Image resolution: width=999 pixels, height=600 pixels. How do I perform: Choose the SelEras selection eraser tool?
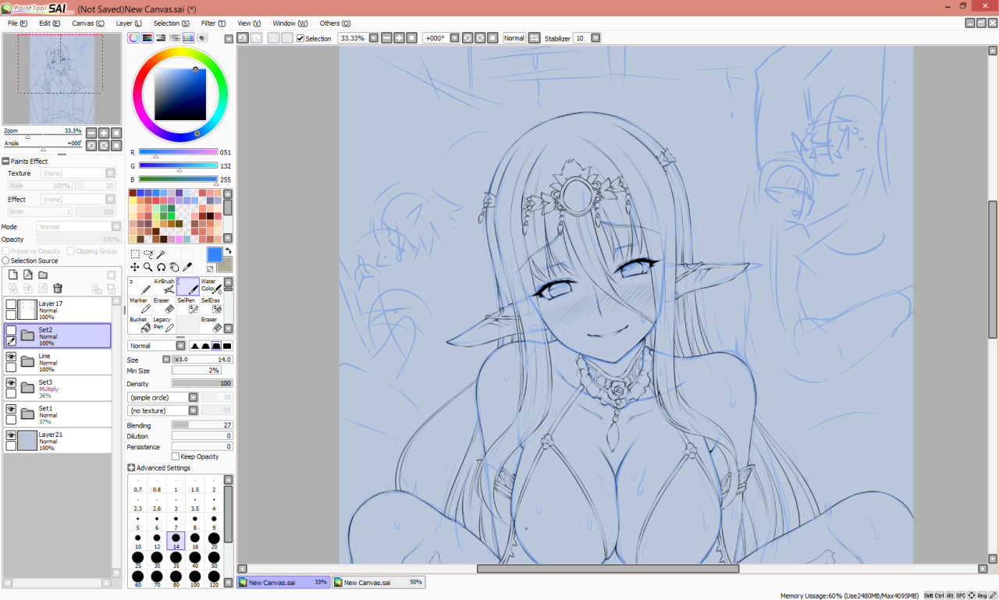[x=211, y=305]
